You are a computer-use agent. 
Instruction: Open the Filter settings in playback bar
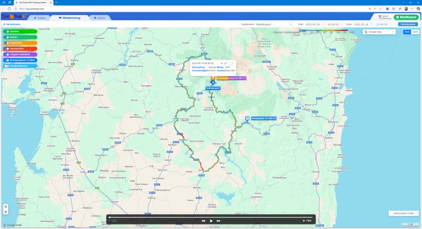pos(307,221)
